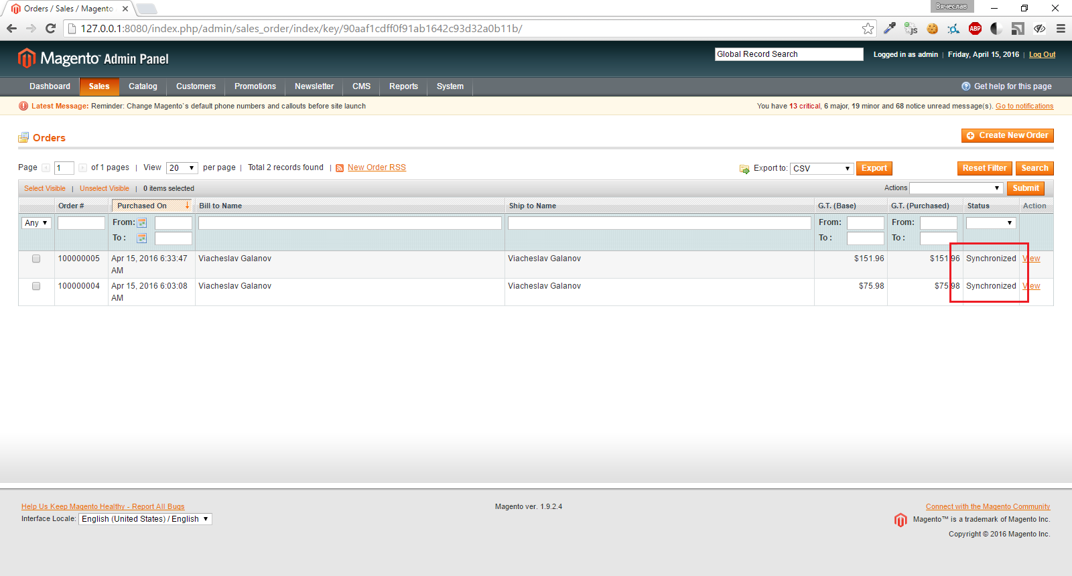This screenshot has height=576, width=1072.
Task: Select the checkbox for order 100000004
Action: coord(36,286)
